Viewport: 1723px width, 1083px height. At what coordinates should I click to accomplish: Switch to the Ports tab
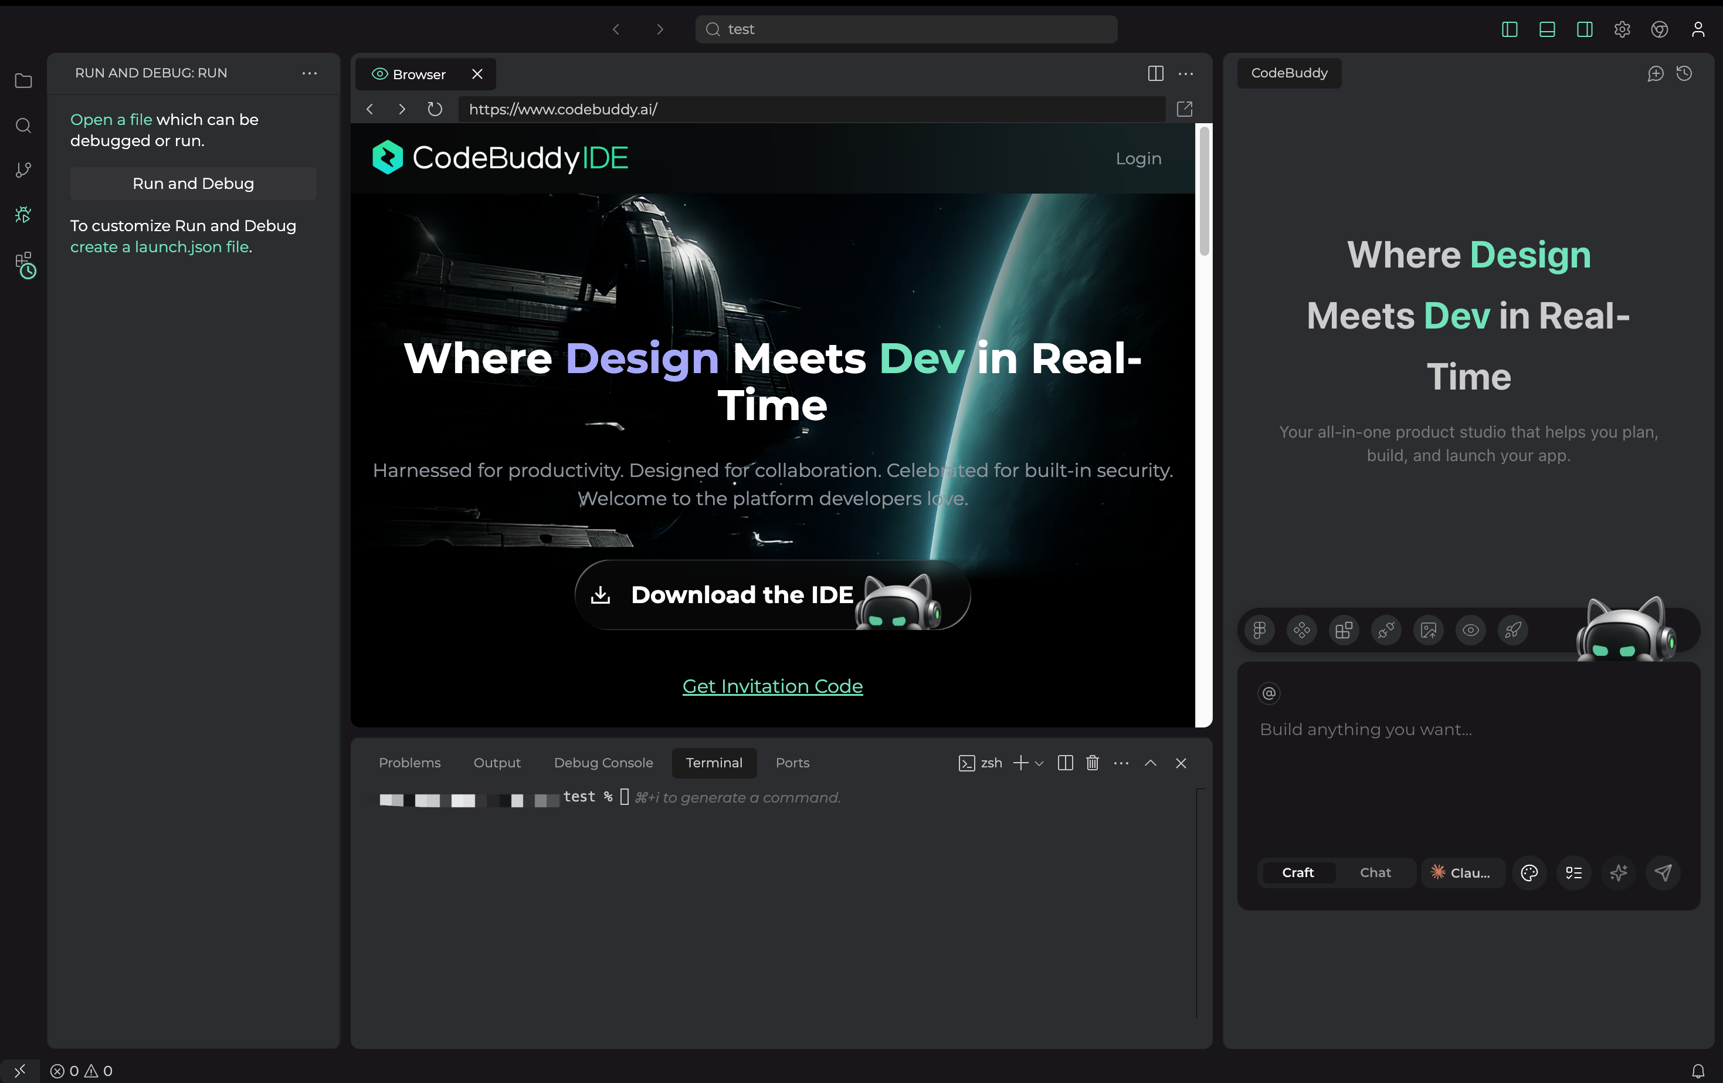click(792, 763)
